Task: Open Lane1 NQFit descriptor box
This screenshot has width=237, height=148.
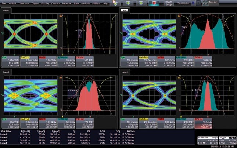Action: tap(48, 61)
